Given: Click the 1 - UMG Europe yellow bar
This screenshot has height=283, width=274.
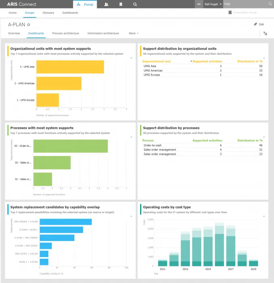Looking at the screenshot, I should pos(48,100).
